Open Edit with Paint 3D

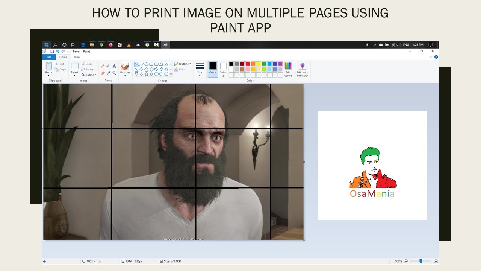pos(303,70)
